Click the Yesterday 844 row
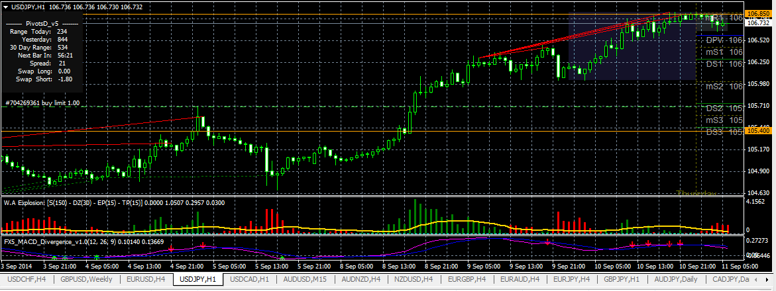The image size is (776, 291). pyautogui.click(x=44, y=39)
